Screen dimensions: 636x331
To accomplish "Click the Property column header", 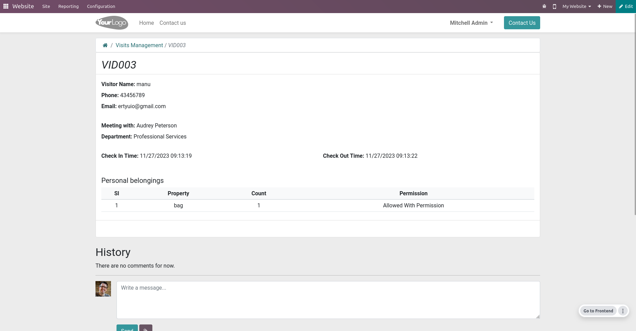I will (x=178, y=193).
